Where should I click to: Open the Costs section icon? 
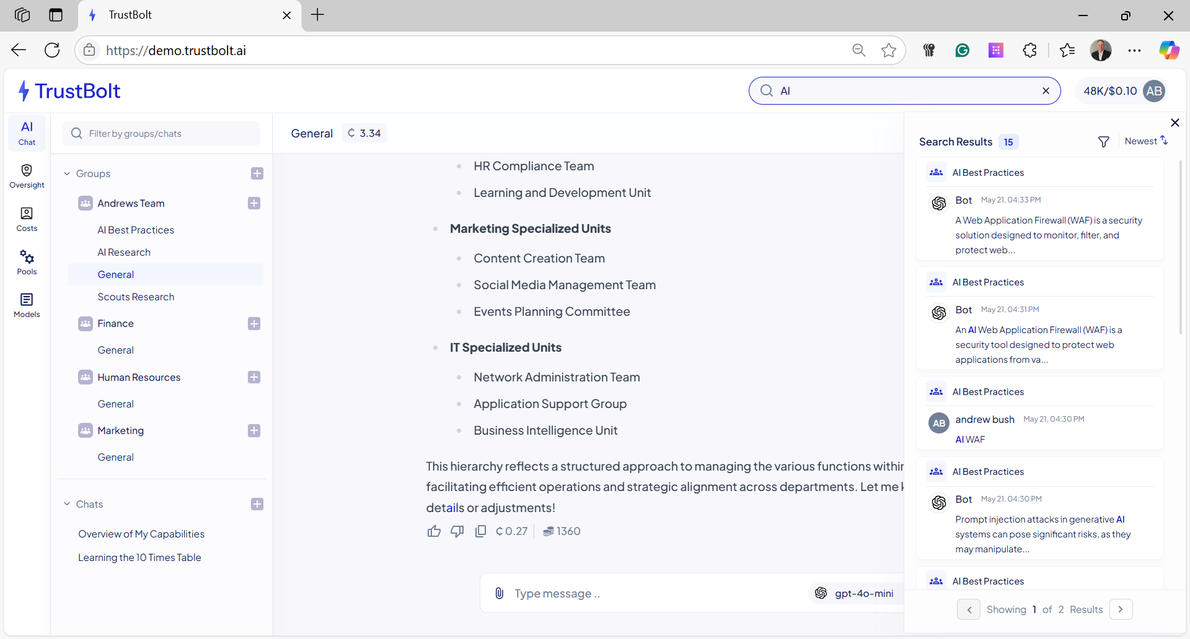tap(27, 214)
